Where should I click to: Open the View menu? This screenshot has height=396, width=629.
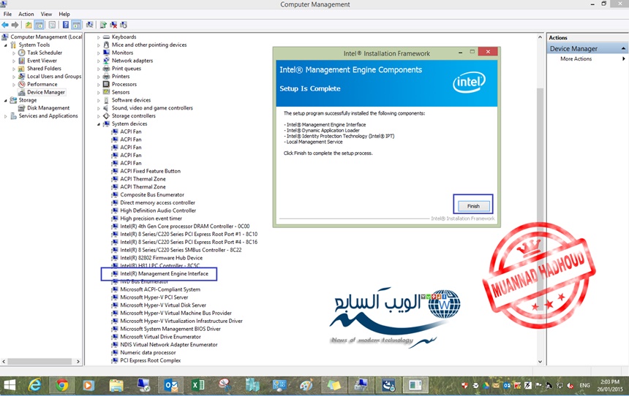(46, 14)
